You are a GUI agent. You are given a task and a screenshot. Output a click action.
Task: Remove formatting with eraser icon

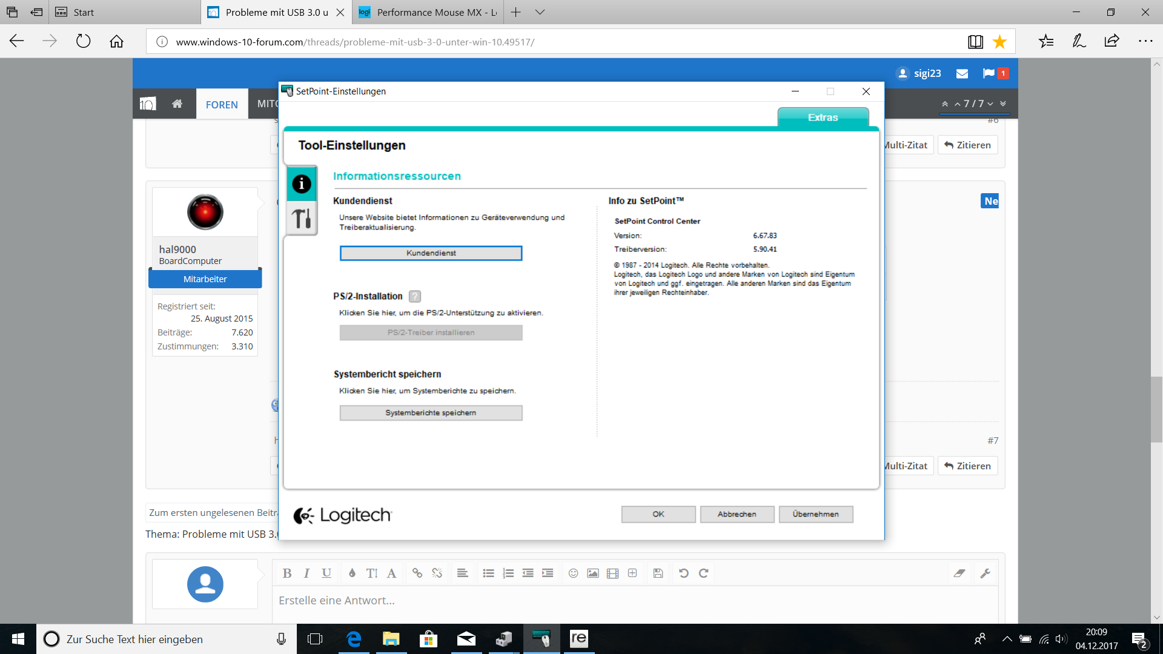(x=959, y=573)
